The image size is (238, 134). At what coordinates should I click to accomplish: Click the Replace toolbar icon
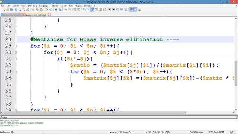pyautogui.click(x=60, y=10)
